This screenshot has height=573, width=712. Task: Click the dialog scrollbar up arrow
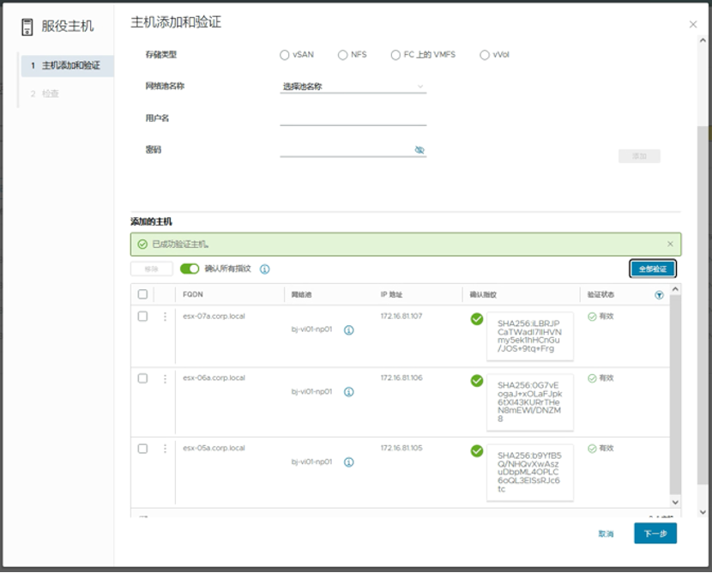coord(703,40)
